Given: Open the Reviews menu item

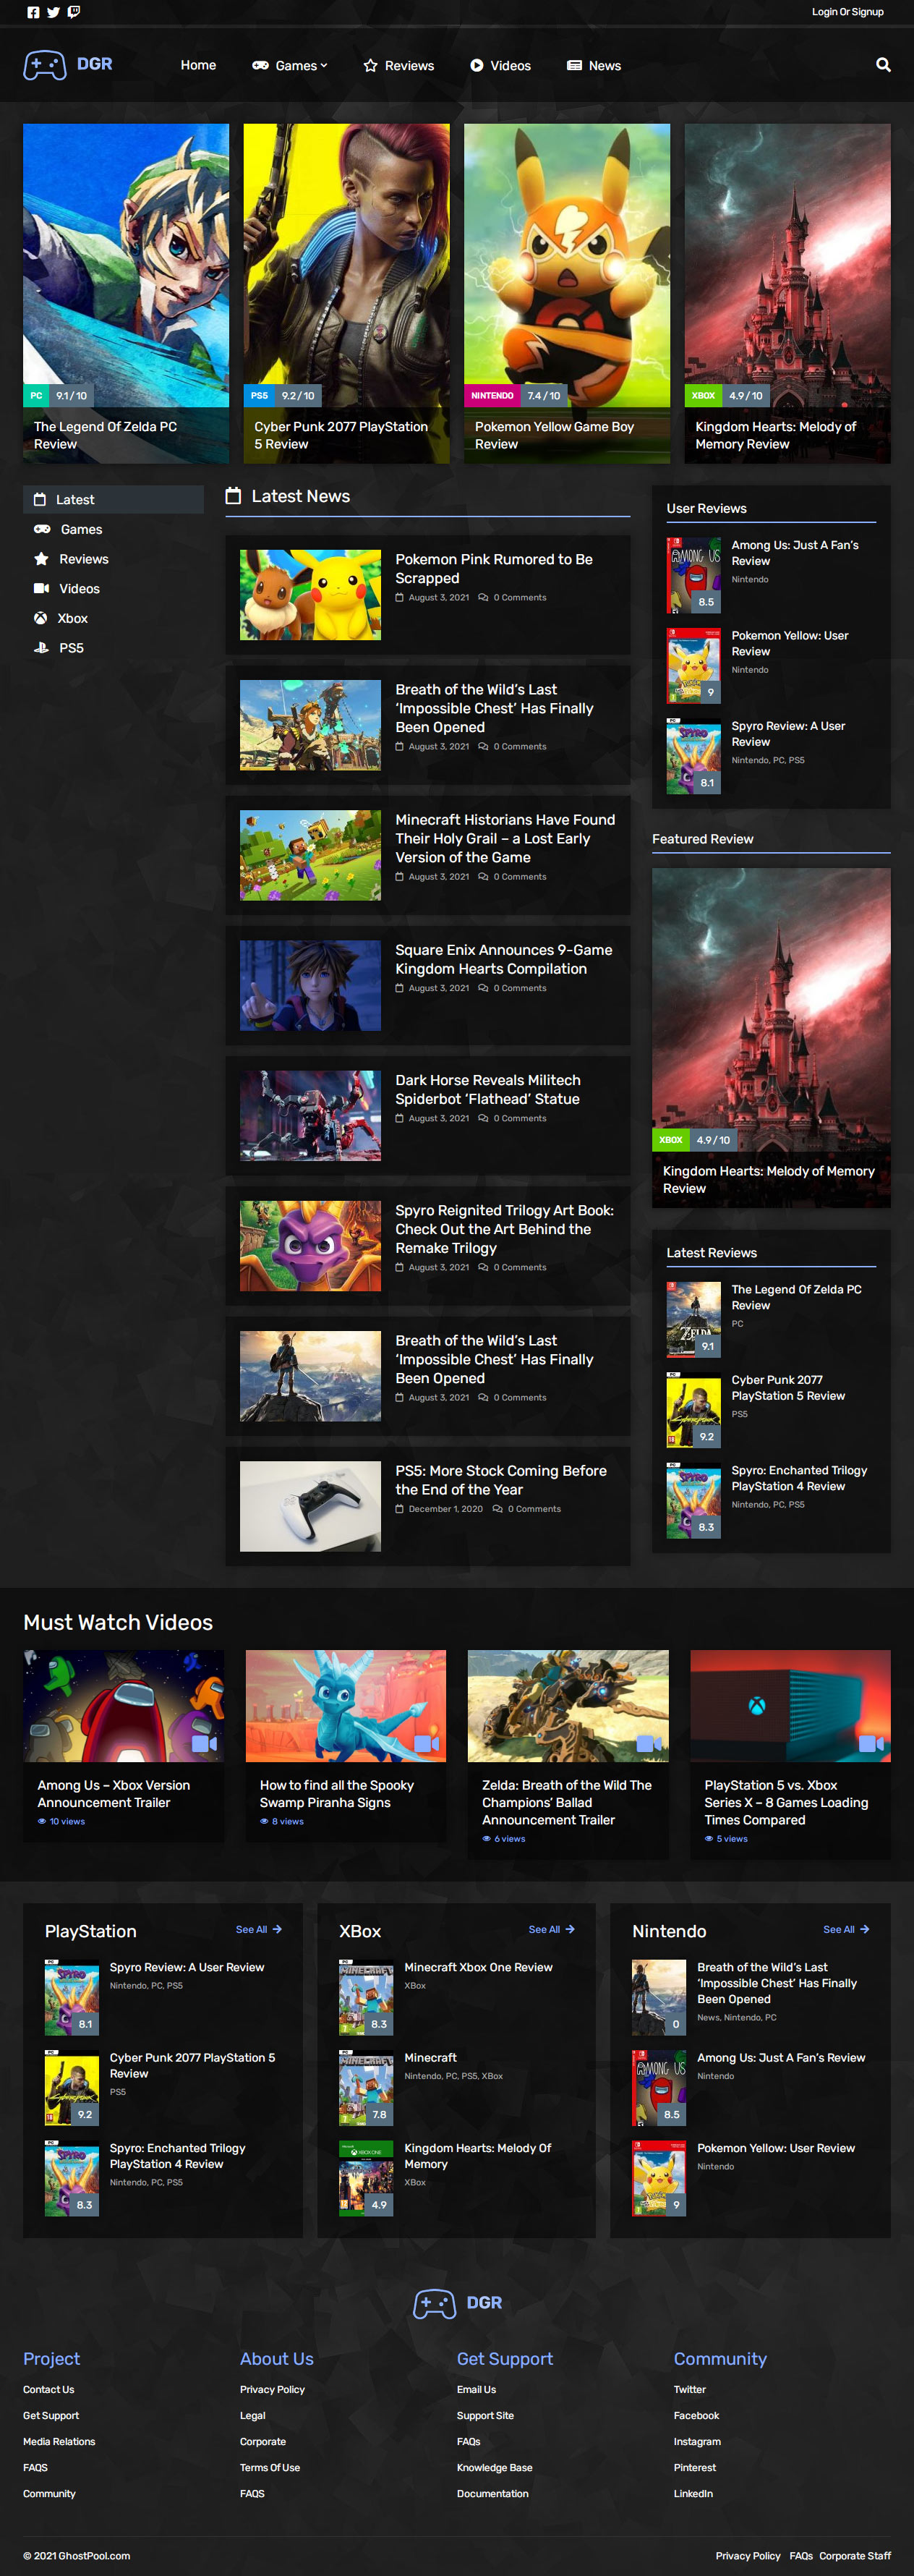Looking at the screenshot, I should click(x=399, y=66).
